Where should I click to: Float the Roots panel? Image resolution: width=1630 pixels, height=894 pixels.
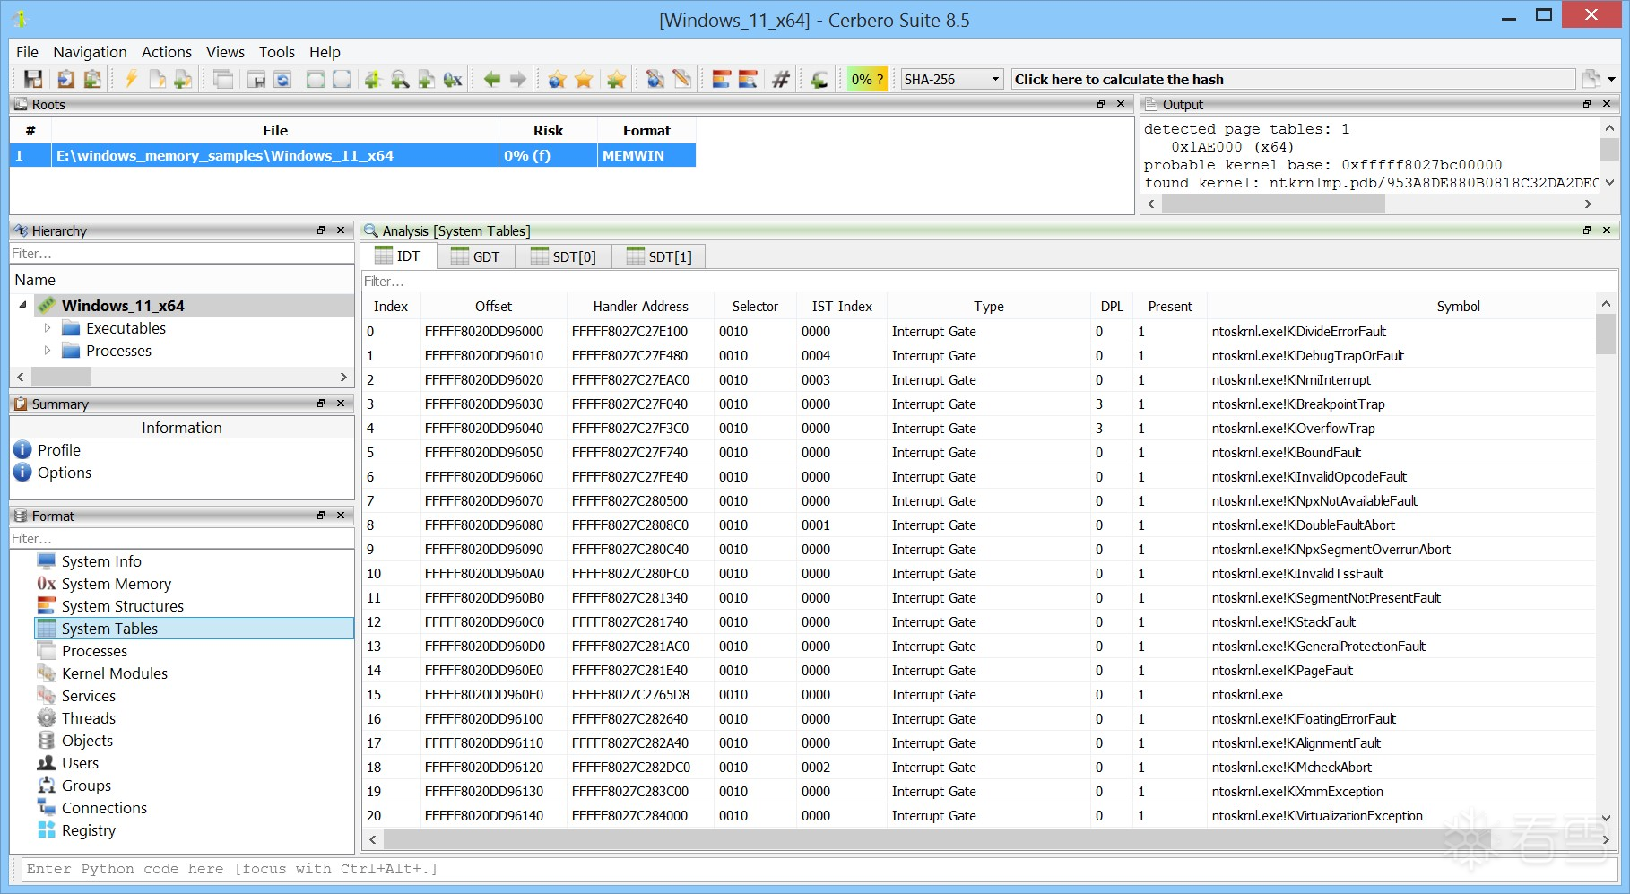tap(1101, 104)
